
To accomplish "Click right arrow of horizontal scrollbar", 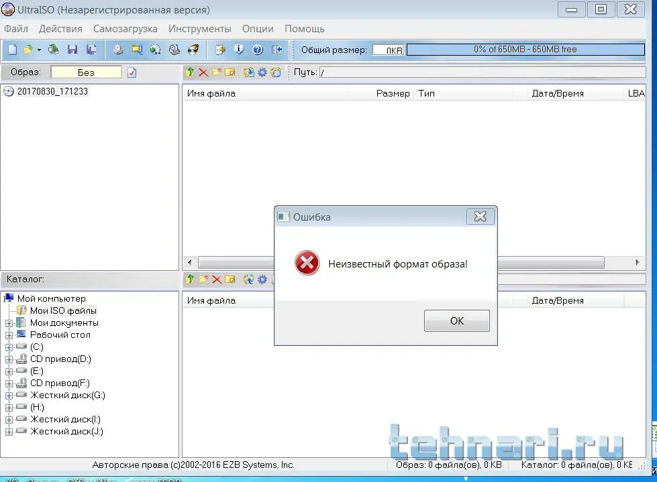I will [638, 262].
